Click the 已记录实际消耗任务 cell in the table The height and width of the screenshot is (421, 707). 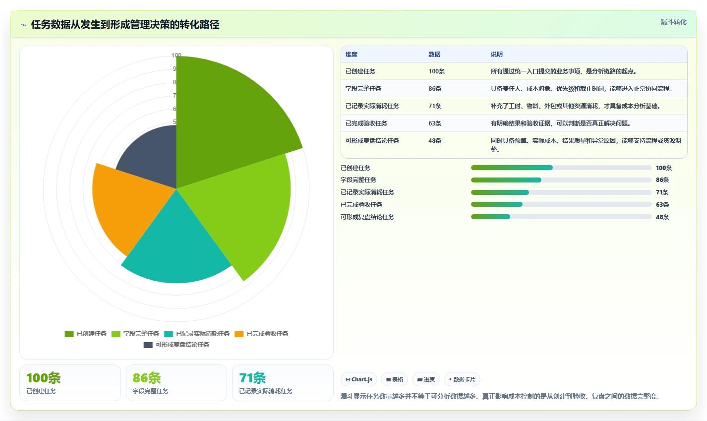[372, 106]
